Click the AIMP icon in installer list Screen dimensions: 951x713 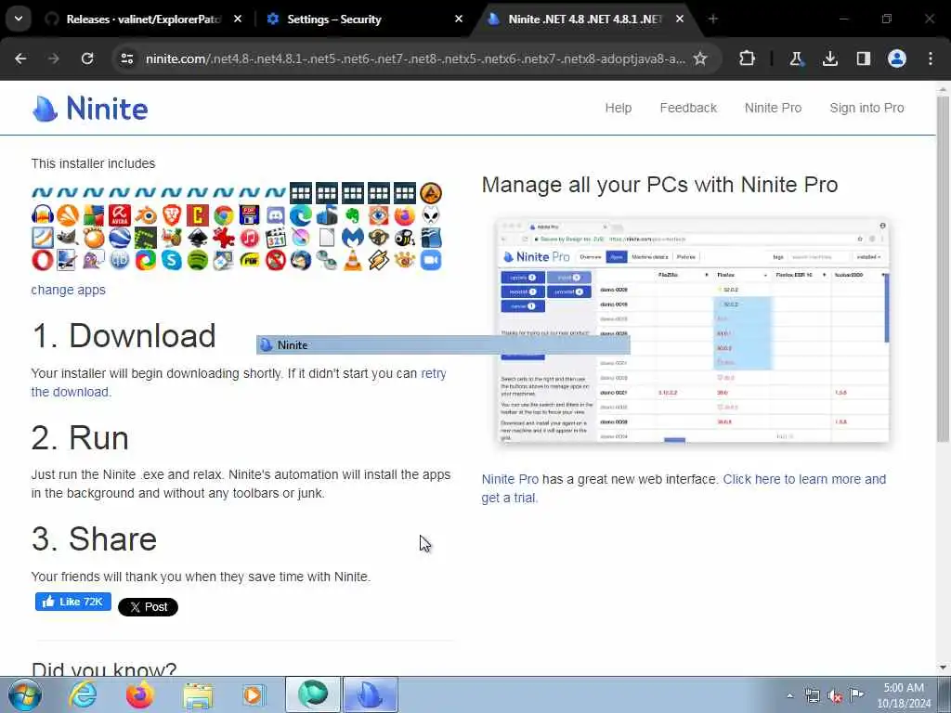click(431, 193)
